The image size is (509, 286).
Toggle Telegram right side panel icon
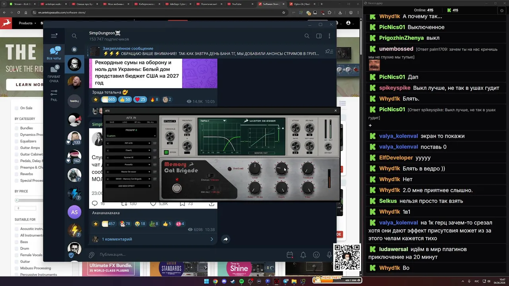(x=319, y=36)
